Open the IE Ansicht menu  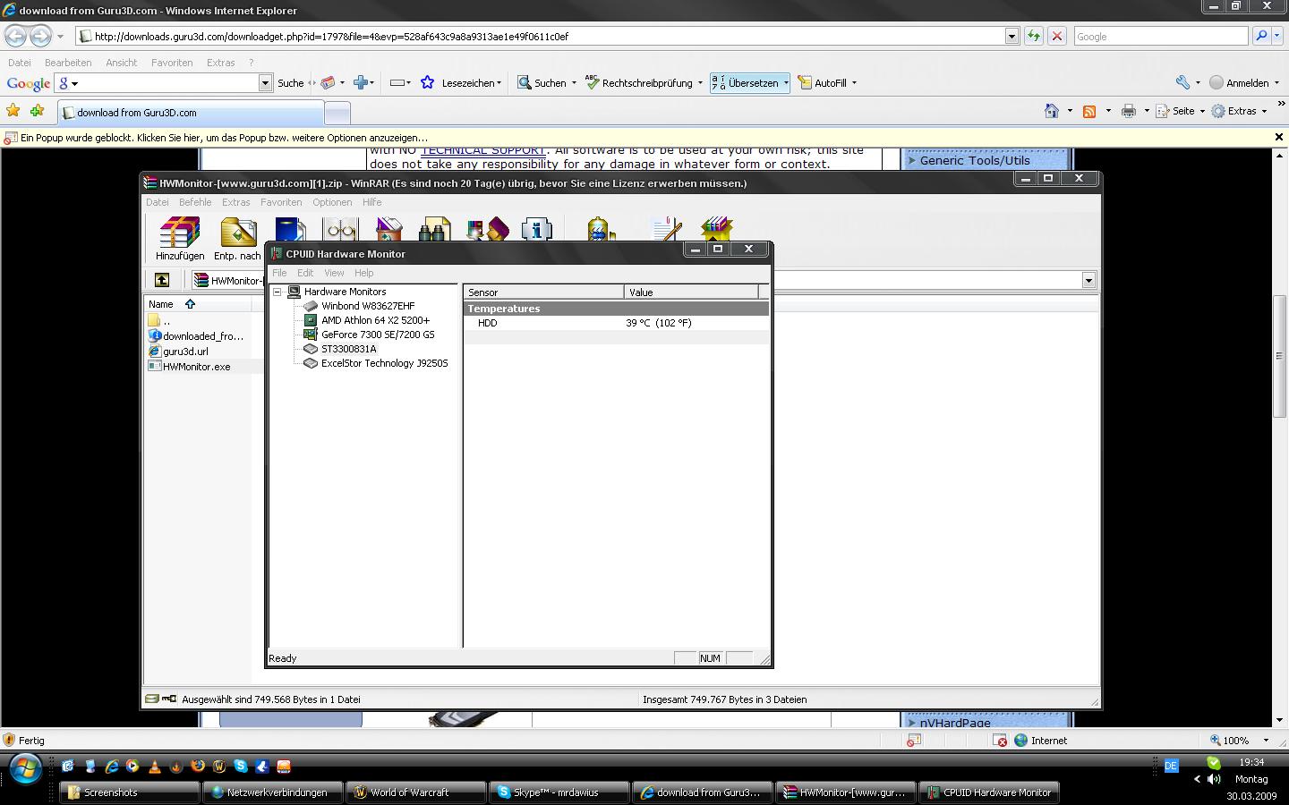point(121,63)
